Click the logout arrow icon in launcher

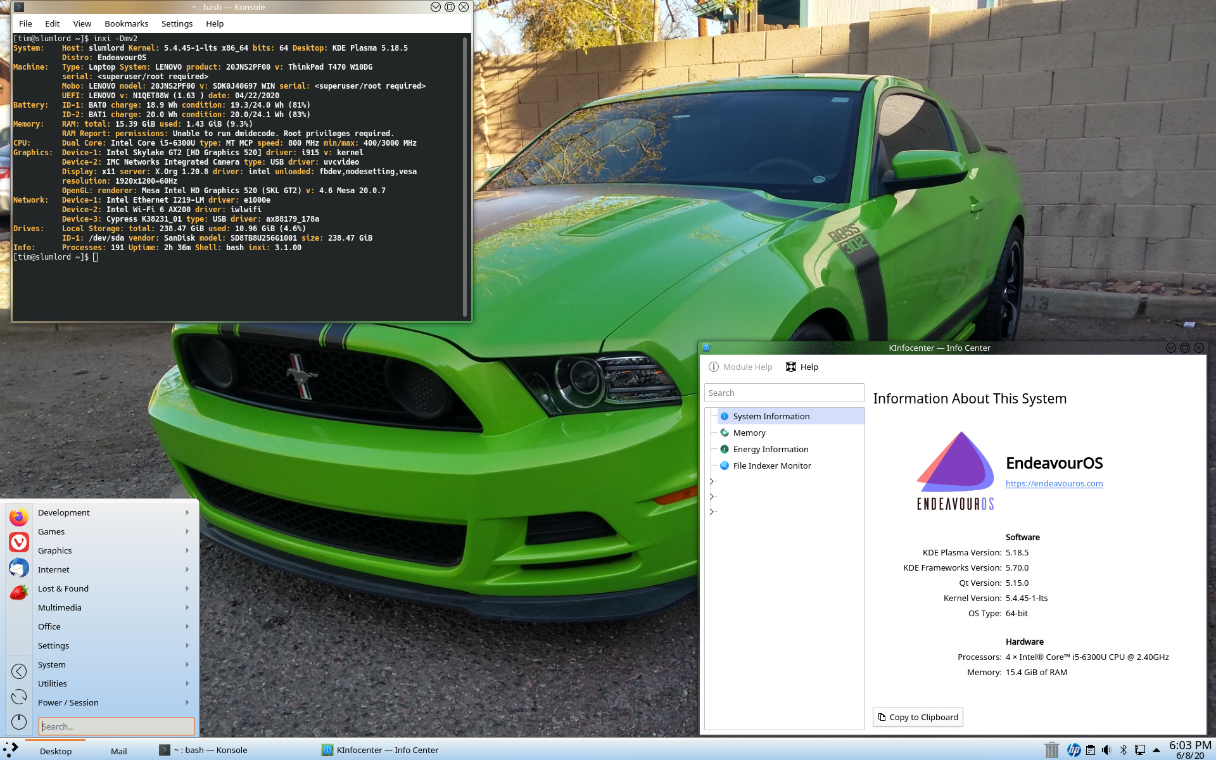coord(19,671)
